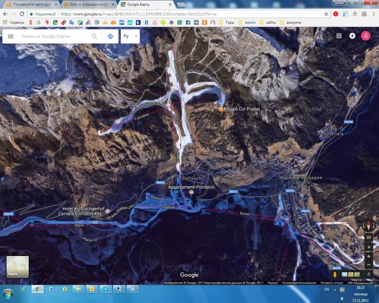Open the Booking B bookmark icon
The image size is (379, 303).
coord(138,23)
